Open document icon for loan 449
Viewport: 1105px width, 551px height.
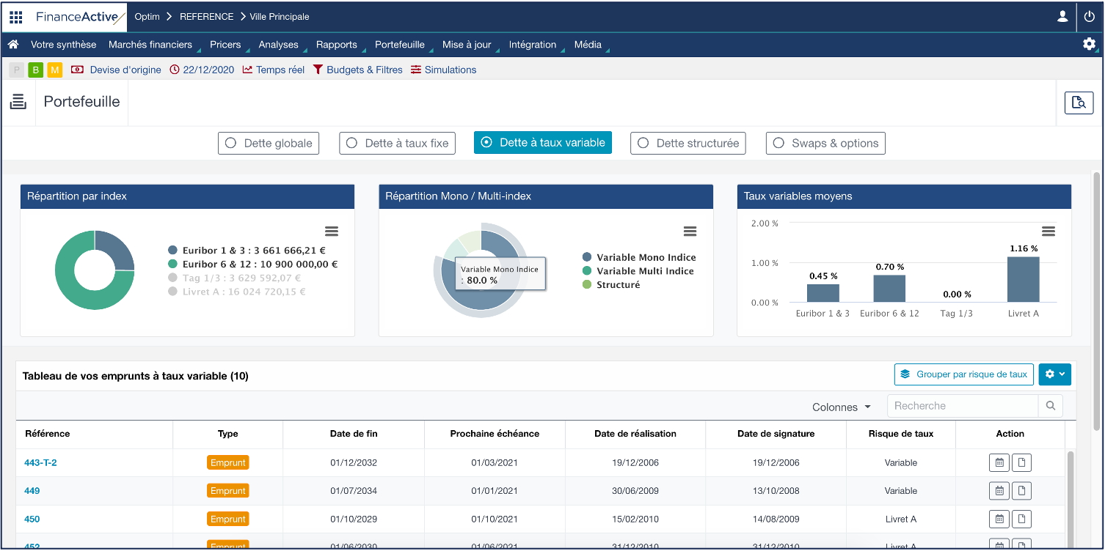coord(1021,491)
